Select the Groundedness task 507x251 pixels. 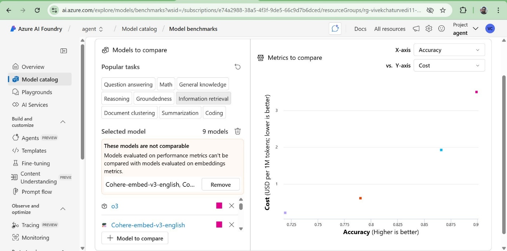pos(154,99)
